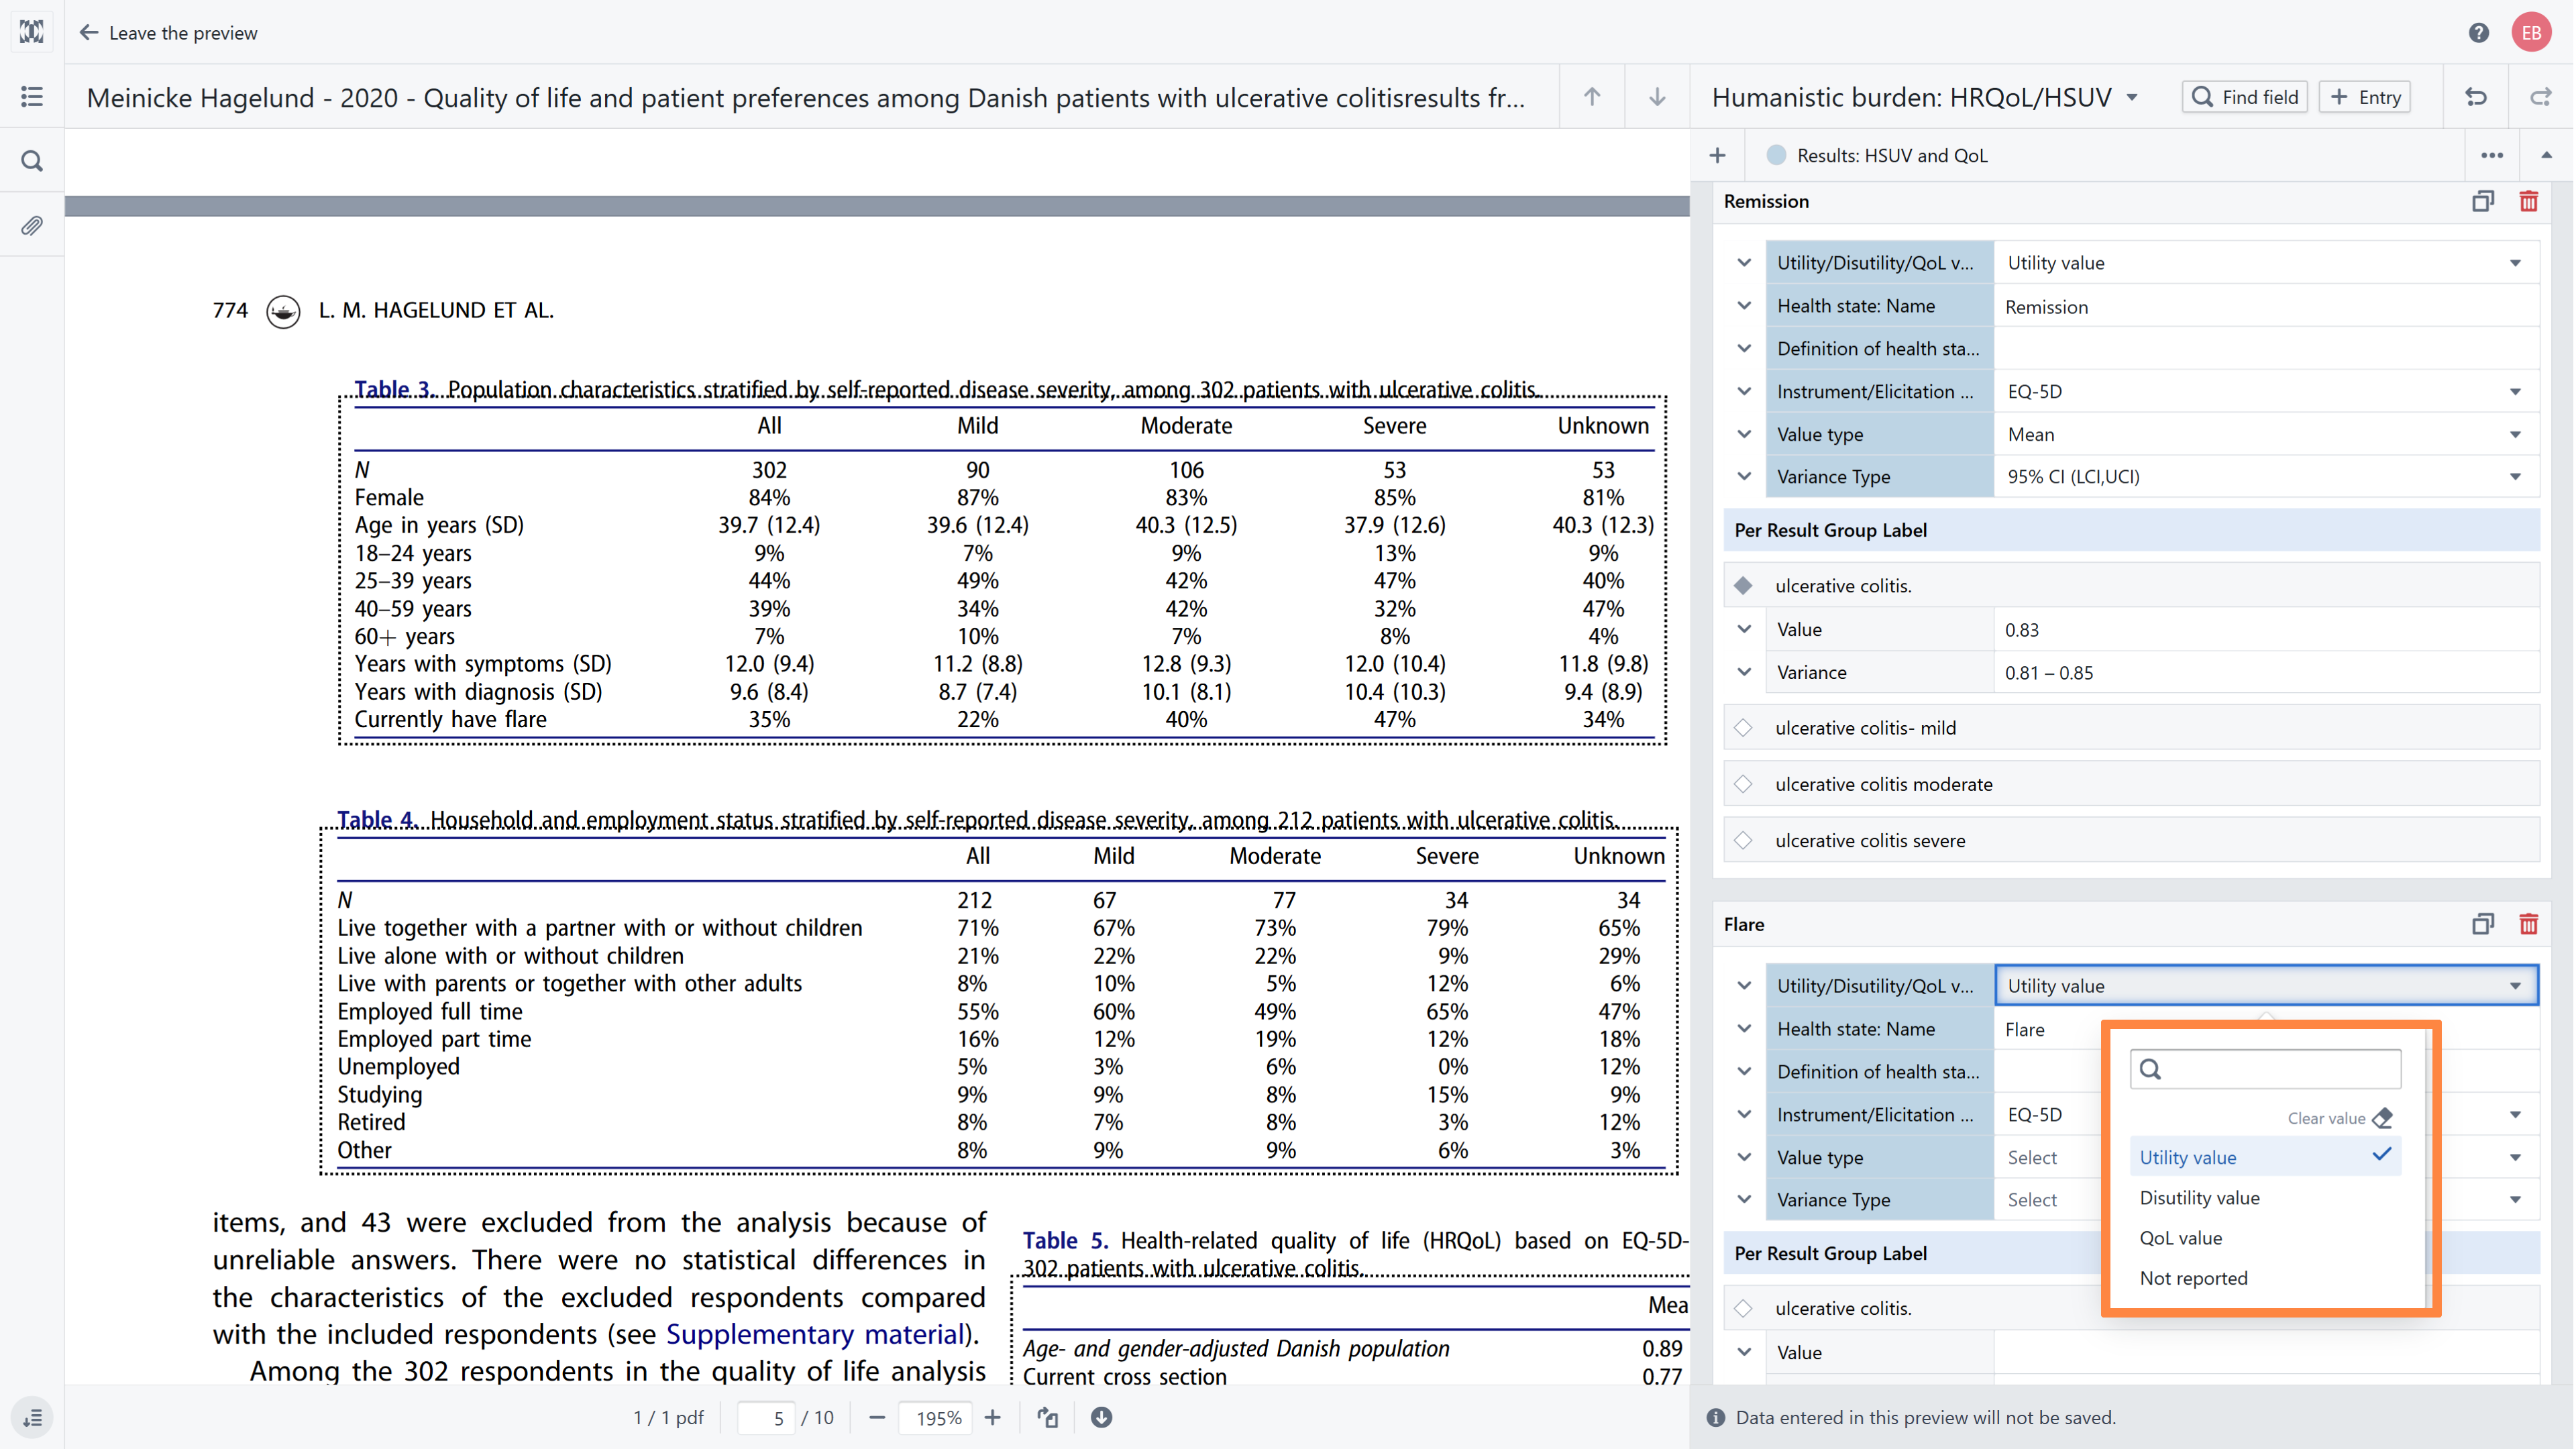This screenshot has height=1449, width=2576.
Task: Toggle the outline panel icon at bottom left
Action: click(x=32, y=1418)
